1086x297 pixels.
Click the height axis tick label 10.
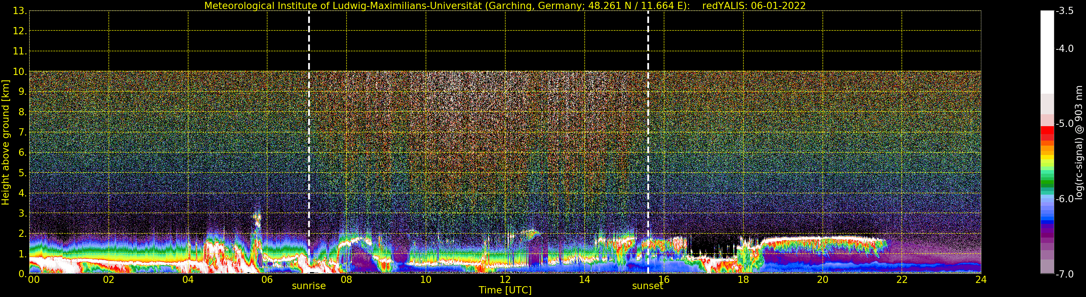point(20,72)
